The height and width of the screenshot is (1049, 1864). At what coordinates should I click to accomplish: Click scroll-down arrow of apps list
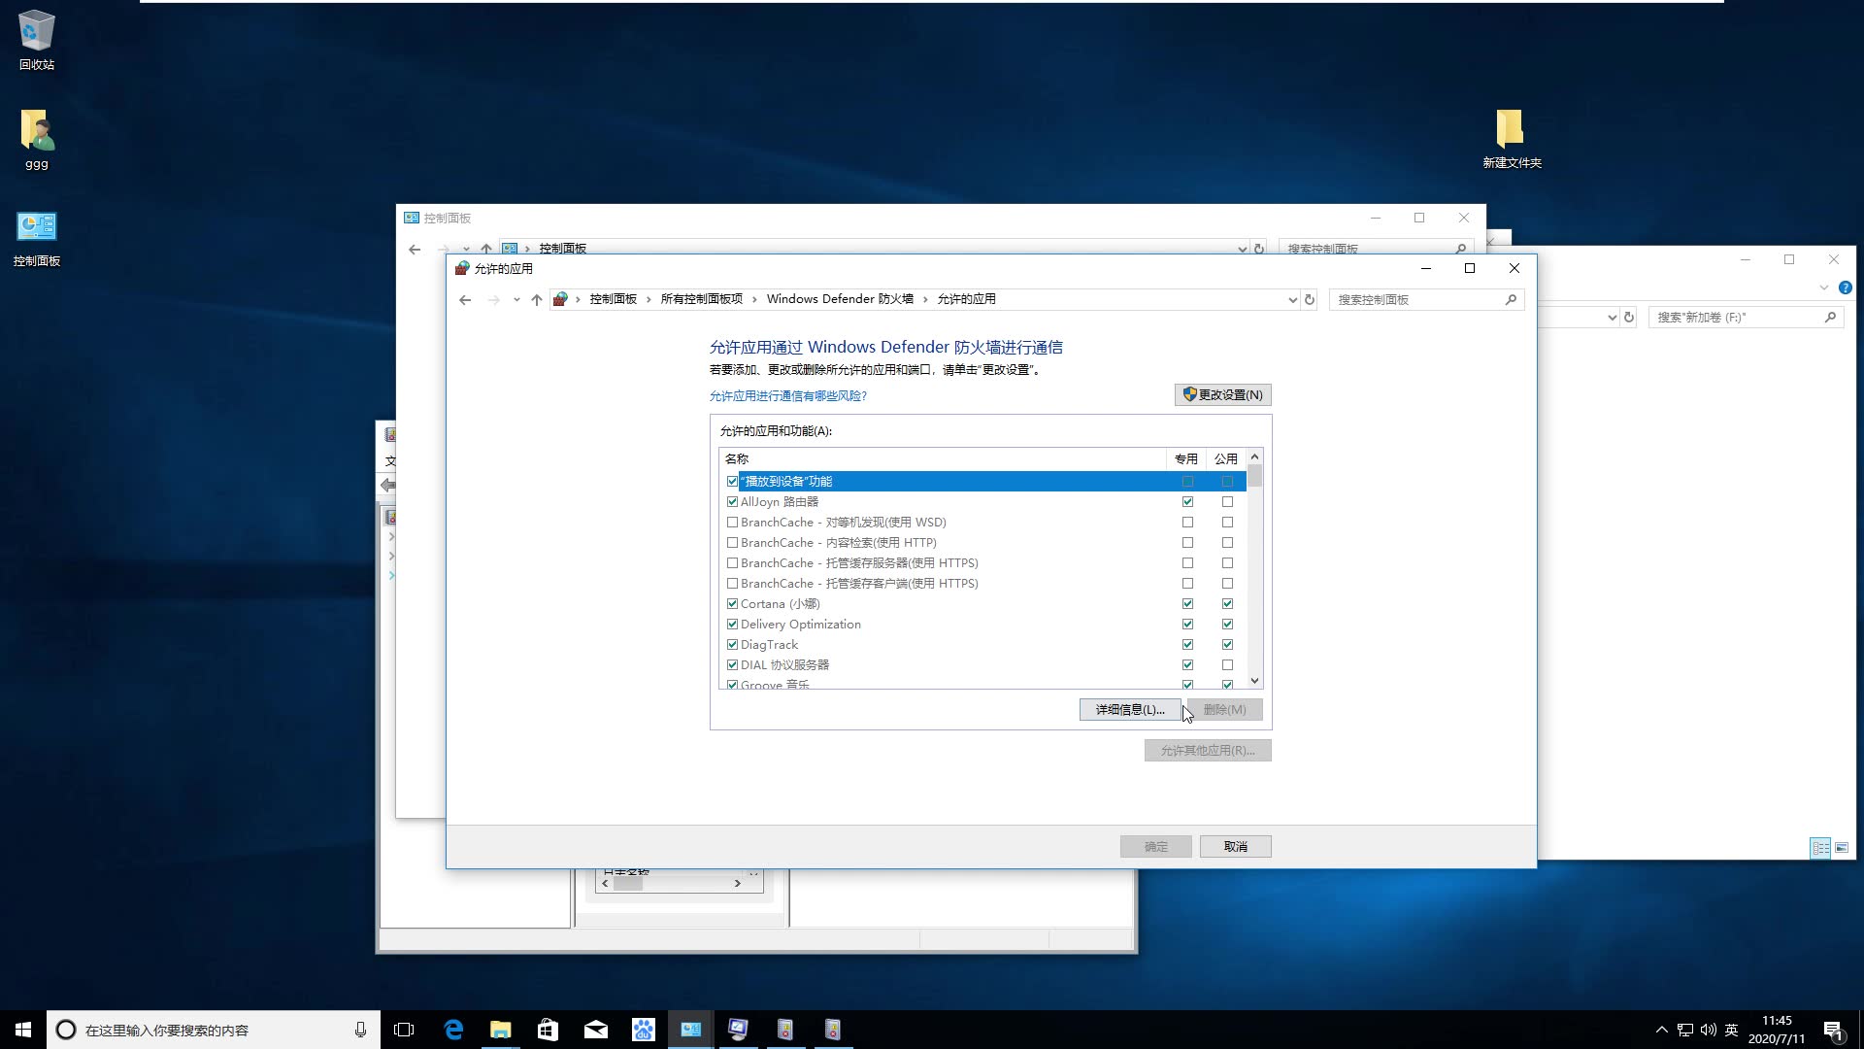pyautogui.click(x=1254, y=681)
